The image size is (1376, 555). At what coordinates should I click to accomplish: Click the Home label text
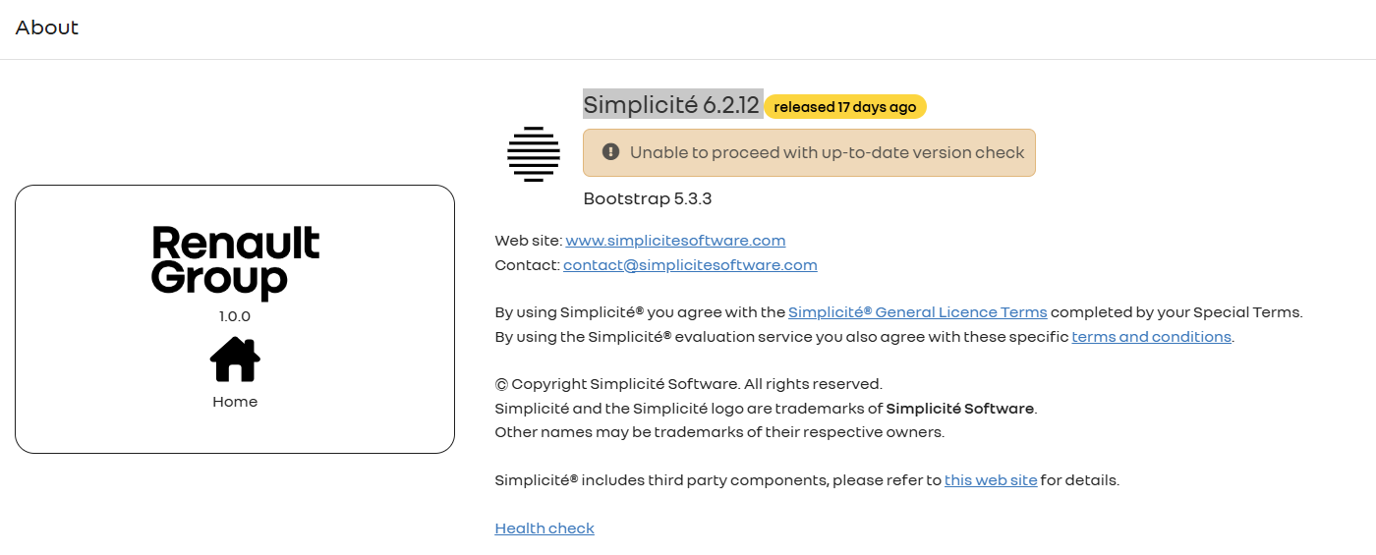pyautogui.click(x=235, y=402)
